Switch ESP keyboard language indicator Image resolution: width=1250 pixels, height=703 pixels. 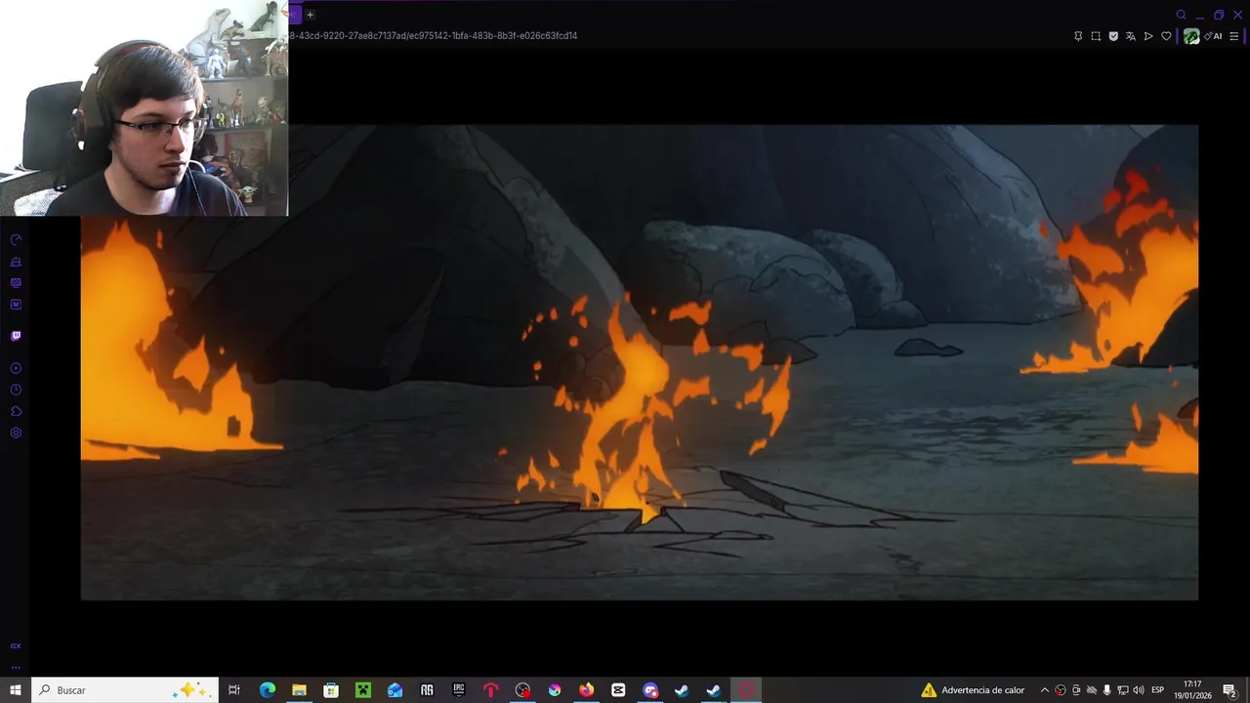click(x=1158, y=690)
